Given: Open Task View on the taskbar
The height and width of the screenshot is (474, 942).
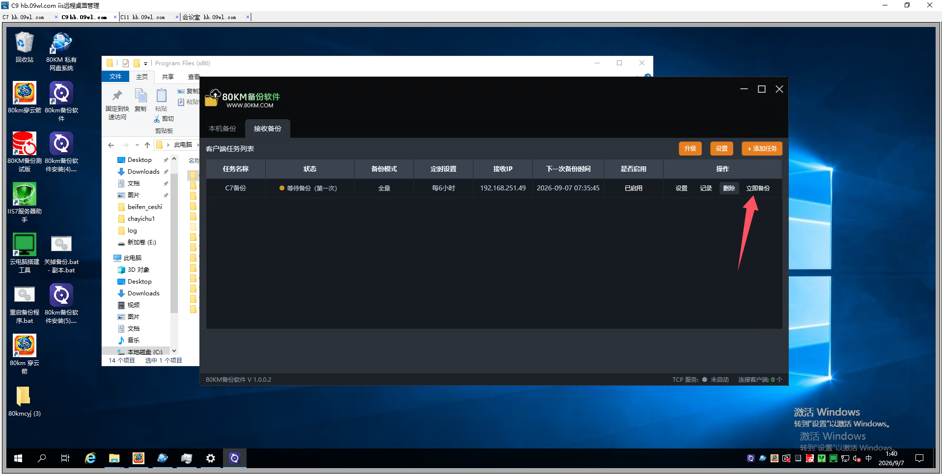Looking at the screenshot, I should point(65,458).
